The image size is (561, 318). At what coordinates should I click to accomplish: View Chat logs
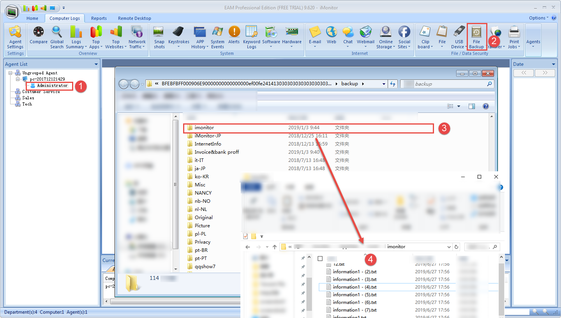(x=348, y=38)
